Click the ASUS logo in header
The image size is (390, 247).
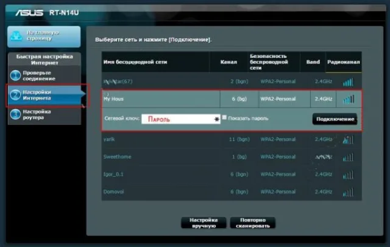[x=29, y=13]
